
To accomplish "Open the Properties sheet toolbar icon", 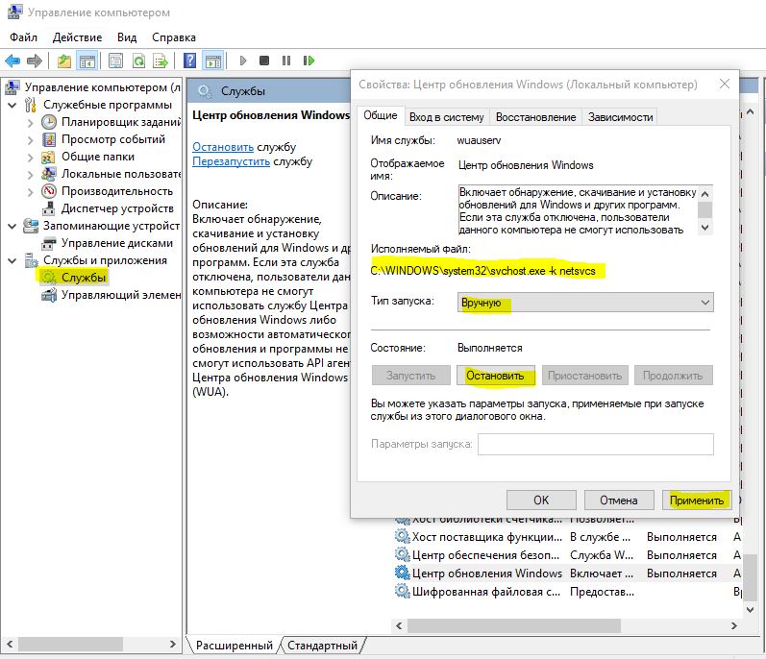I will [115, 61].
